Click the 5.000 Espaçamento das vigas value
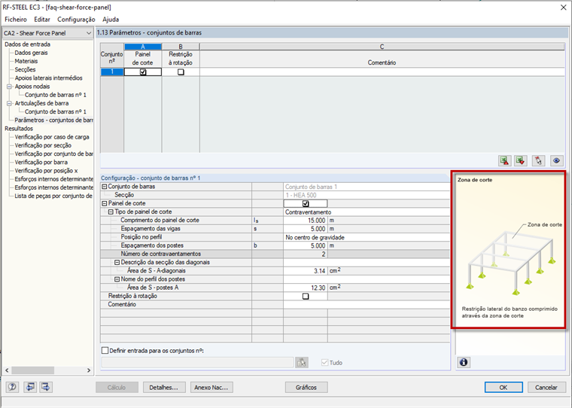 pos(306,229)
